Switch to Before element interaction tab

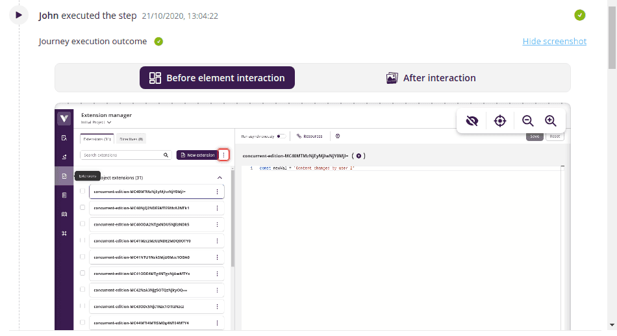pos(217,77)
